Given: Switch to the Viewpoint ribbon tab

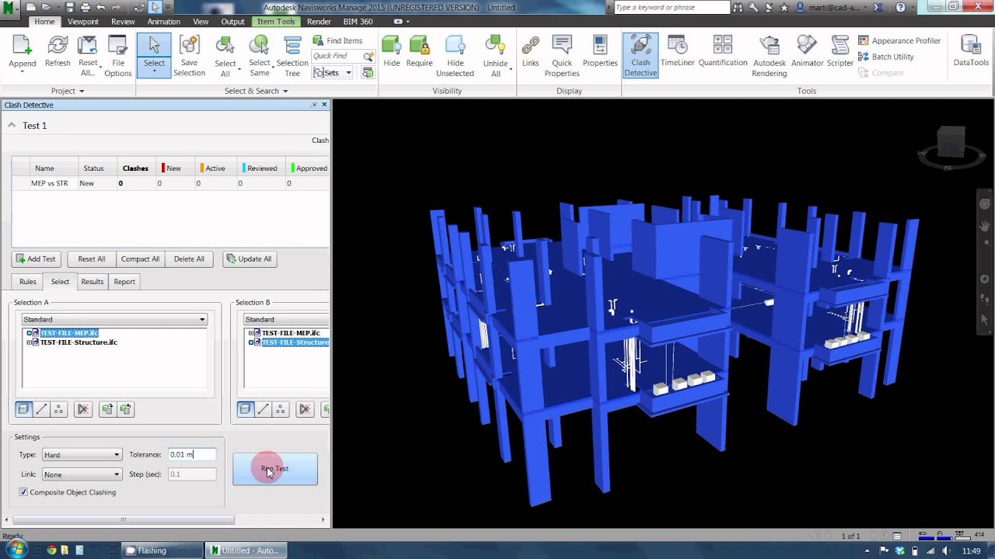Looking at the screenshot, I should (83, 22).
